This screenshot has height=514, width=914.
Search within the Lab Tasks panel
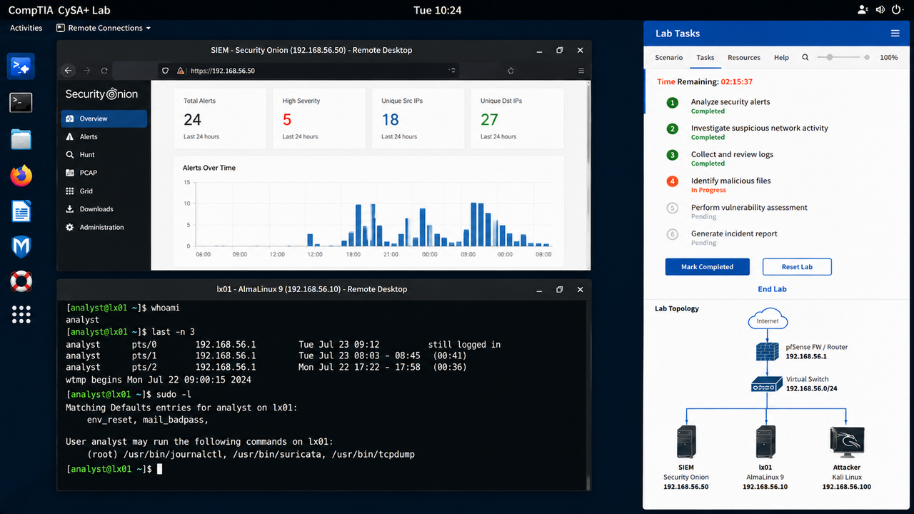click(x=805, y=57)
